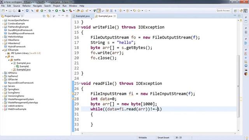Image resolution: width=249 pixels, height=140 pixels.
Task: Click the Writable status bar entry
Action: pos(142,138)
